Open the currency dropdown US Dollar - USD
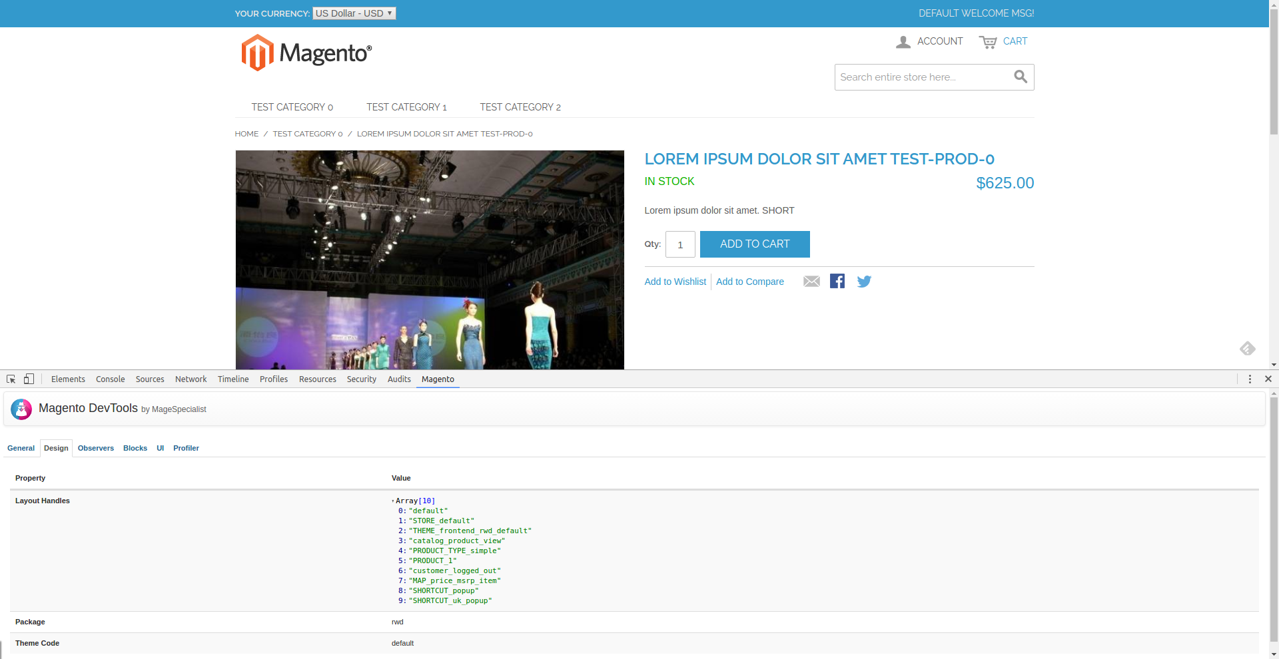 pyautogui.click(x=354, y=13)
